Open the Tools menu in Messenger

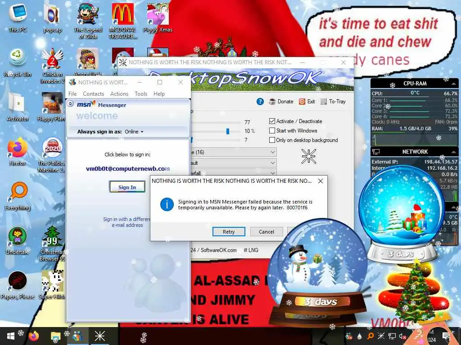pyautogui.click(x=141, y=94)
